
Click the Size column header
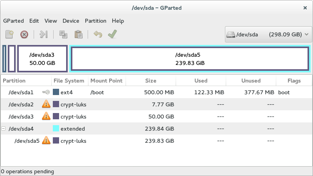151,81
